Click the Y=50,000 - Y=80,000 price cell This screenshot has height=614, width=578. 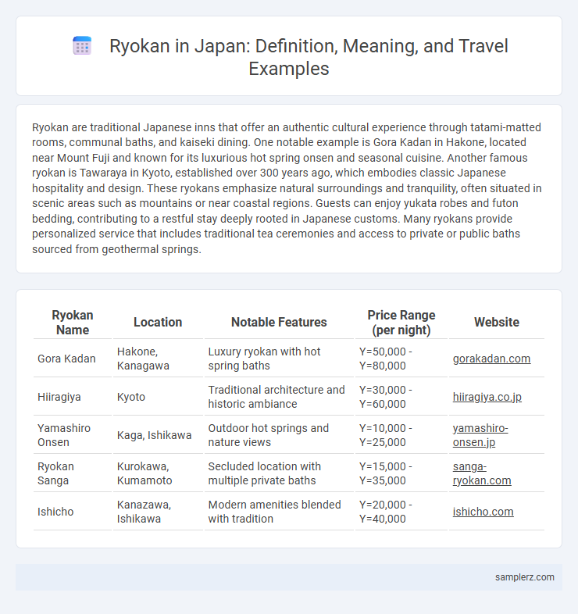click(401, 359)
